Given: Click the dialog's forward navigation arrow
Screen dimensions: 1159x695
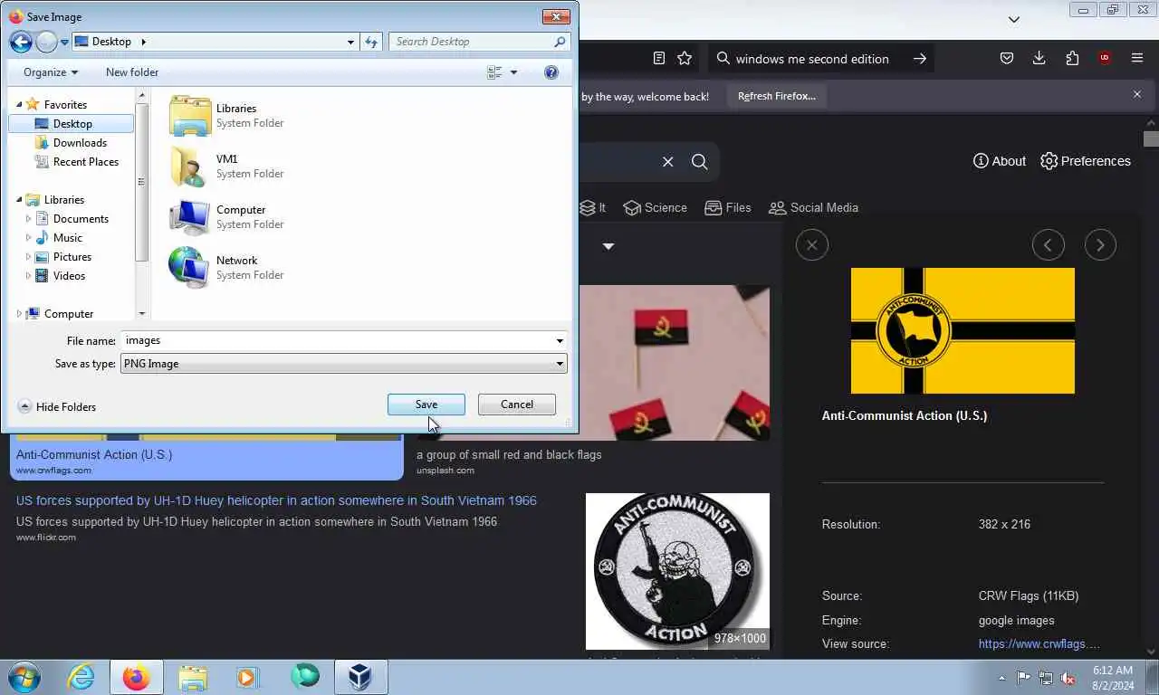Looking at the screenshot, I should coord(46,42).
